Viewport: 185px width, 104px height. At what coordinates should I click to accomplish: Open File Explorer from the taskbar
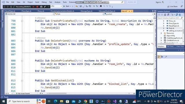point(62,101)
